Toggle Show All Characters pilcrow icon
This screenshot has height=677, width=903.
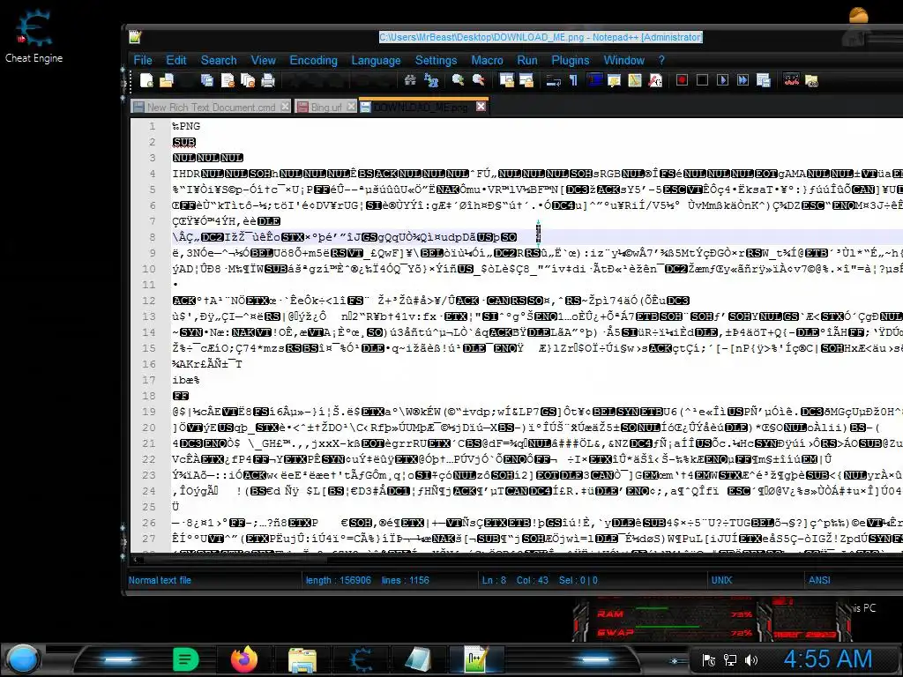coord(573,80)
